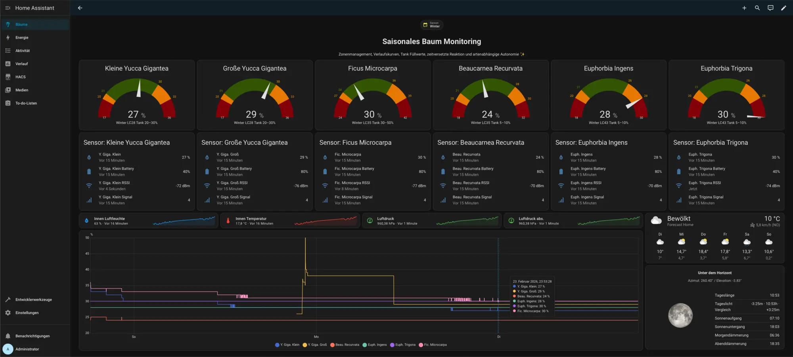Open the Assist chat icon
The width and height of the screenshot is (793, 357).
click(770, 8)
